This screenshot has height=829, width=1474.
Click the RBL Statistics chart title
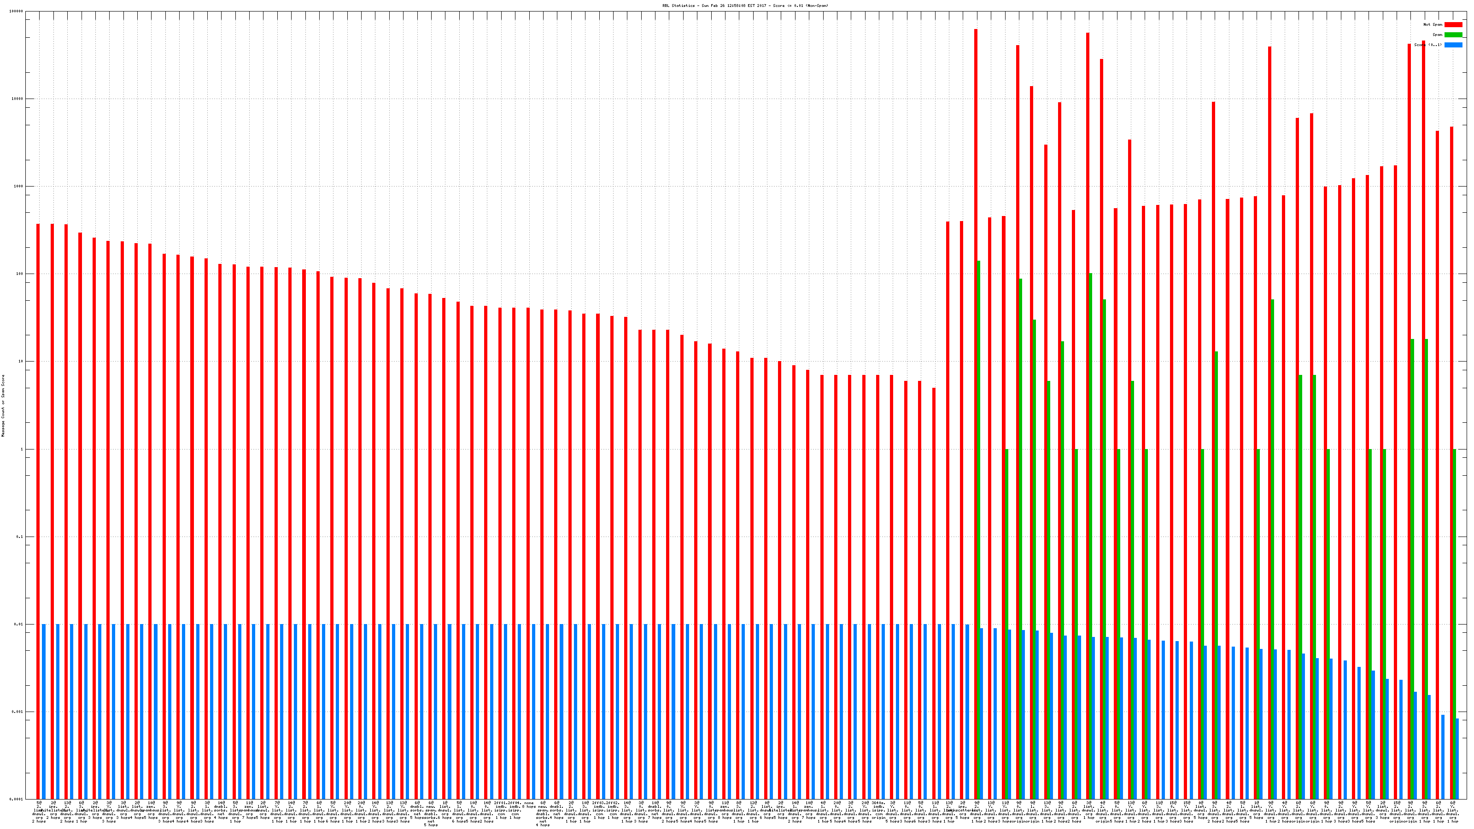point(745,6)
